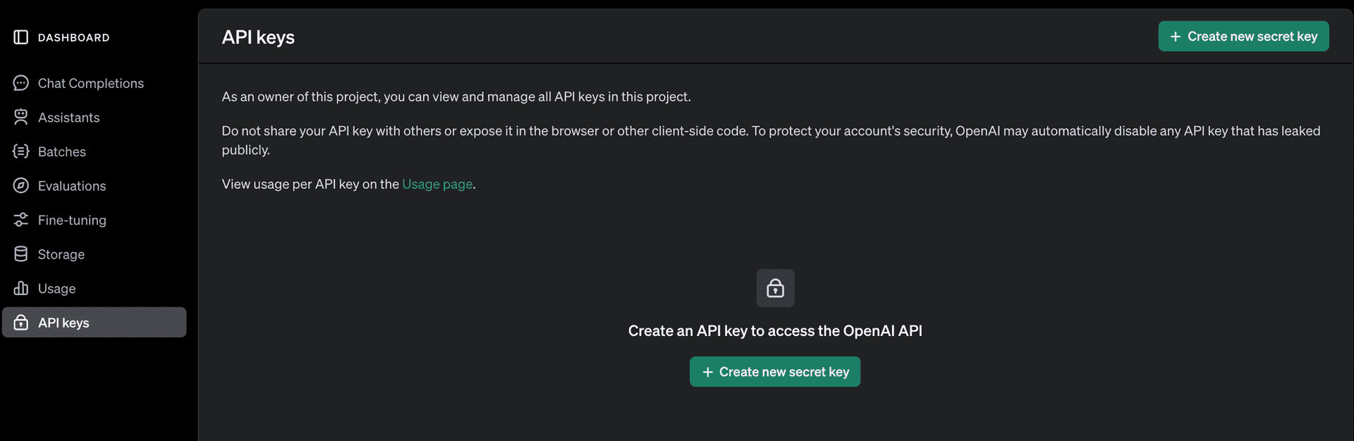Click Create new secret key in the header

[x=1243, y=36]
